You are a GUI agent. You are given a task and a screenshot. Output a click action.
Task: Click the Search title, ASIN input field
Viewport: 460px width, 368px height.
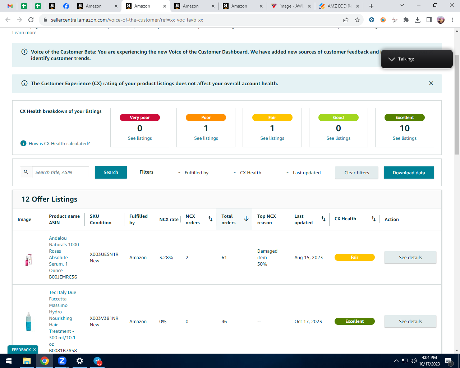[x=60, y=172]
